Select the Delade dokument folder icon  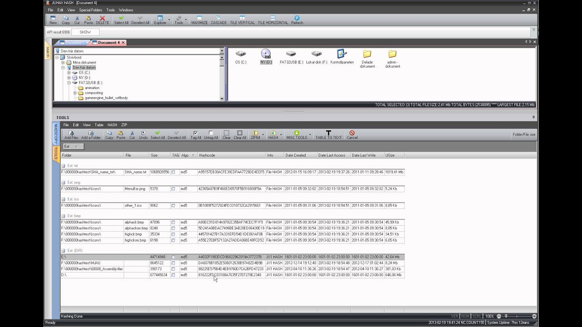(x=367, y=59)
